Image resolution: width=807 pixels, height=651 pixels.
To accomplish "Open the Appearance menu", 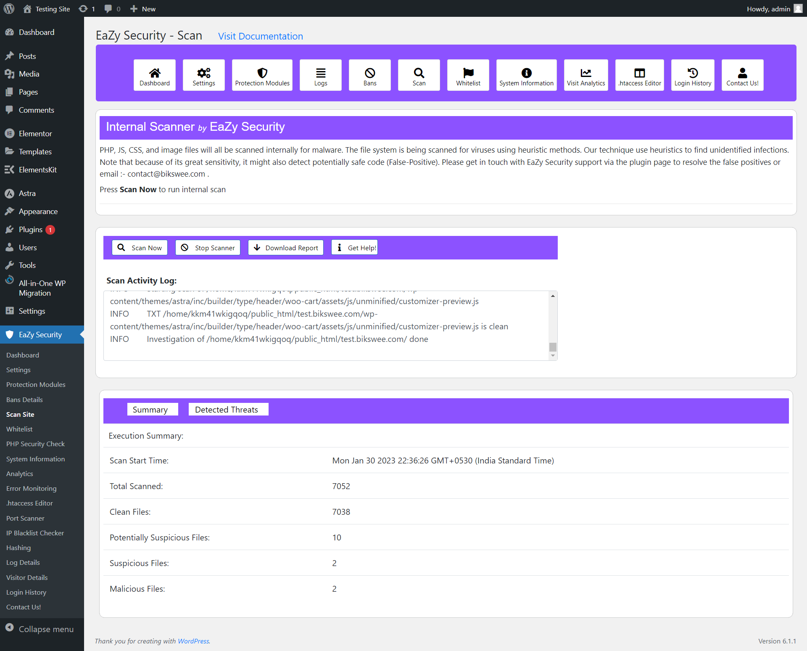I will [x=42, y=211].
